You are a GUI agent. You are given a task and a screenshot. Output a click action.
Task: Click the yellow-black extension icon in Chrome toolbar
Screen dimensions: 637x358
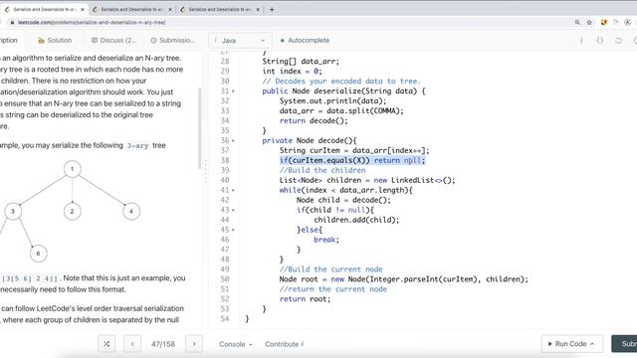click(604, 22)
